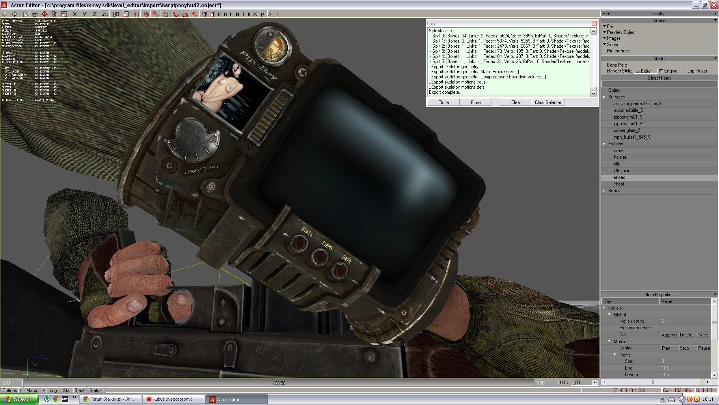Viewport: 719px width, 405px height.
Task: Play the motion
Action: (x=669, y=348)
